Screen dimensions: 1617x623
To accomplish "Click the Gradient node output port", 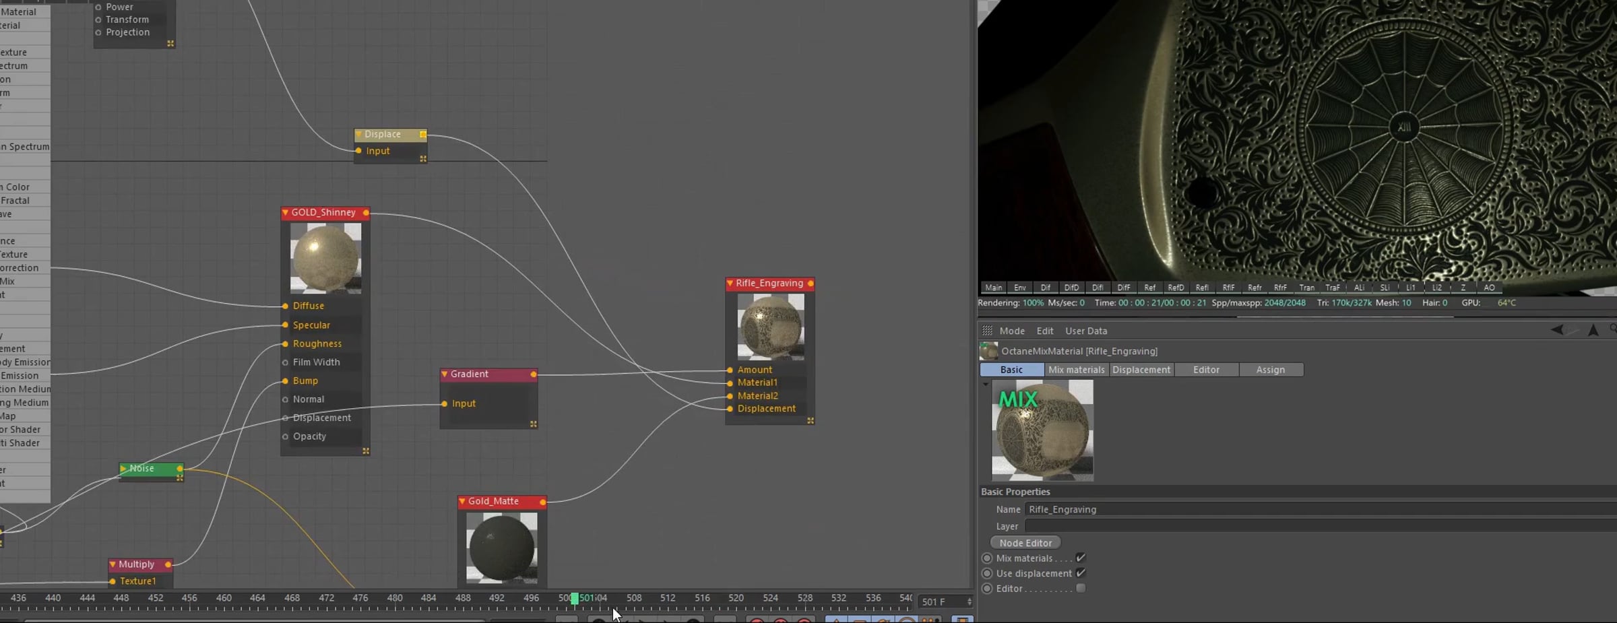I will coord(534,374).
